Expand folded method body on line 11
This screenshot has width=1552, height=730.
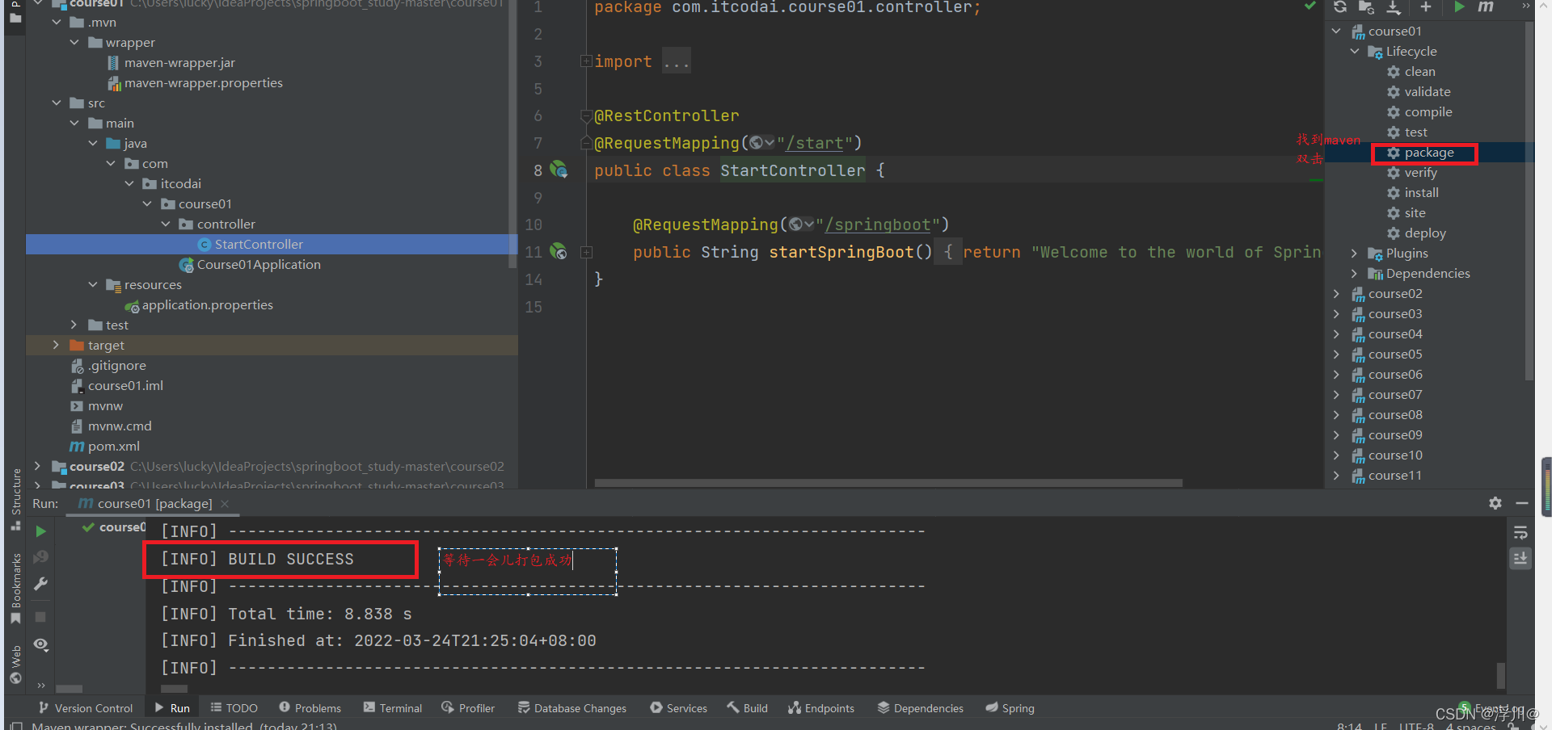pos(587,253)
